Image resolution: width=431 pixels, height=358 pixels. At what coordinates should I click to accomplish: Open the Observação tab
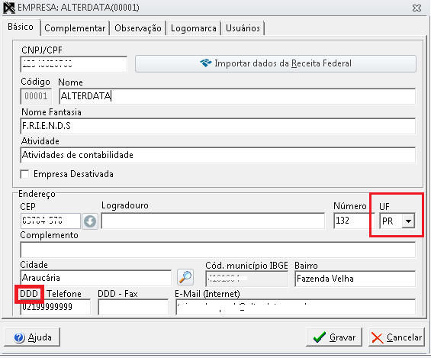[x=138, y=28]
